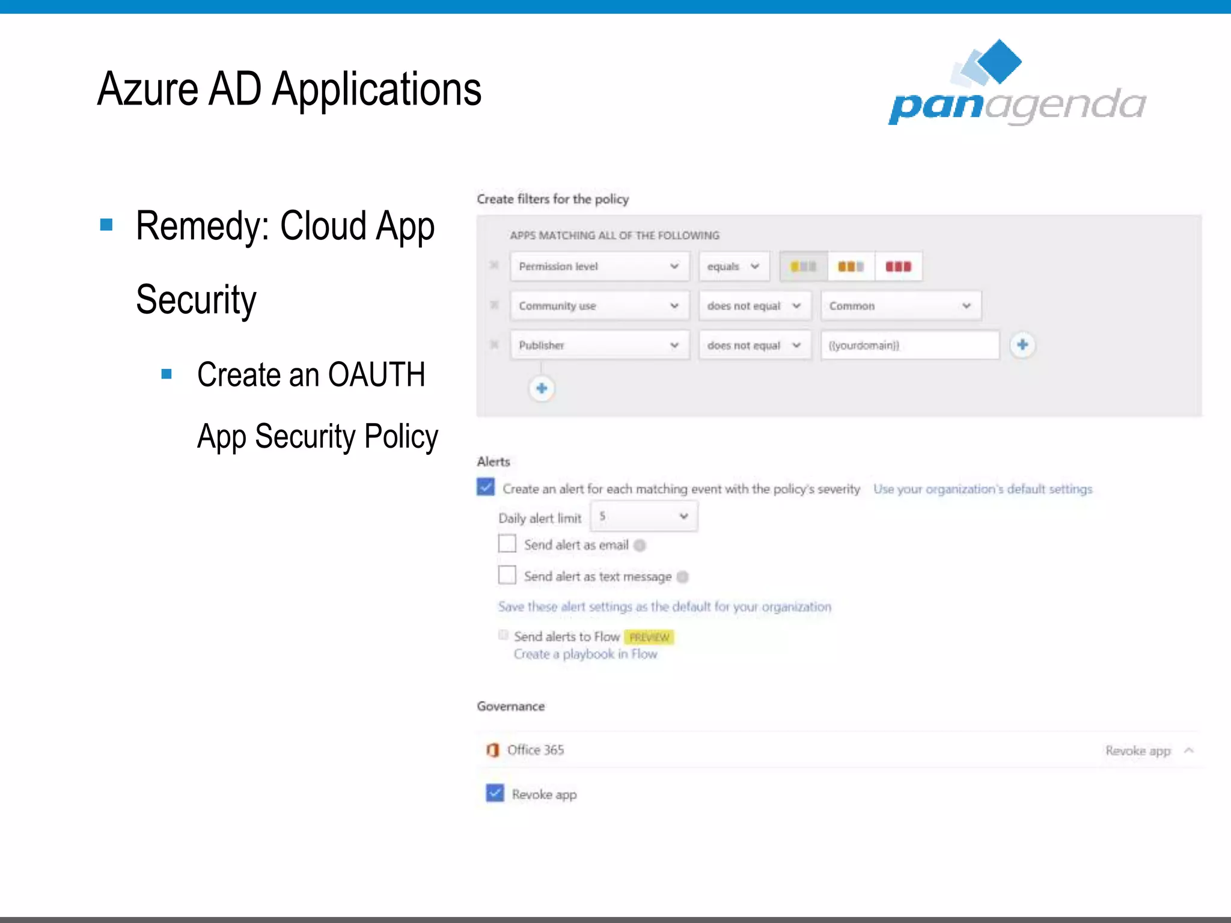Click Use your organization's default settings link
The image size is (1231, 923).
(x=983, y=489)
